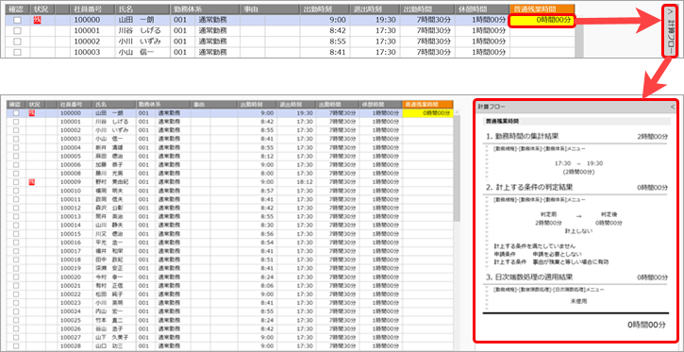Tick the 確認 checkbox for employee 100024
Viewport: 684px width, 352px height.
tap(16, 311)
